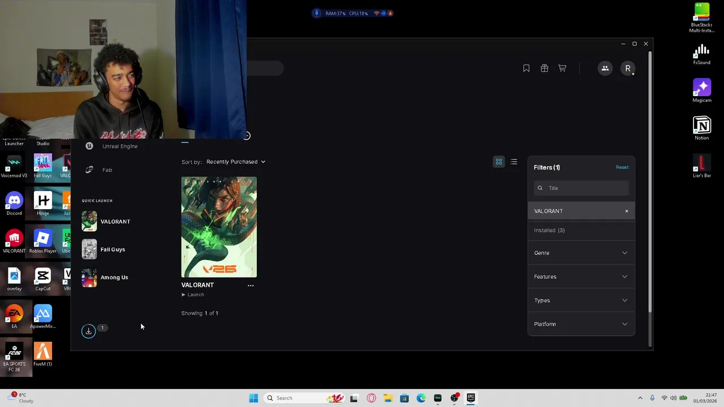Open CapCut desktop icon
The height and width of the screenshot is (407, 724).
tap(42, 279)
